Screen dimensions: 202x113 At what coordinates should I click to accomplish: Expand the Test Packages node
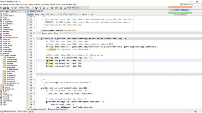[x=1, y=85]
